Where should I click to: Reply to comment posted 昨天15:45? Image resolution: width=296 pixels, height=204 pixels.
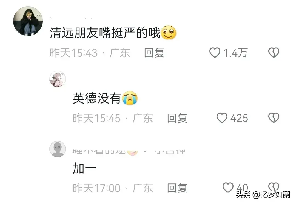click(177, 118)
